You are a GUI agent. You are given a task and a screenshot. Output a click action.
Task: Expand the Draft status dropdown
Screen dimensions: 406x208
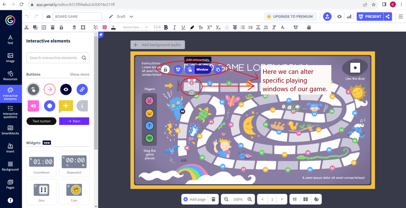[x=131, y=16]
